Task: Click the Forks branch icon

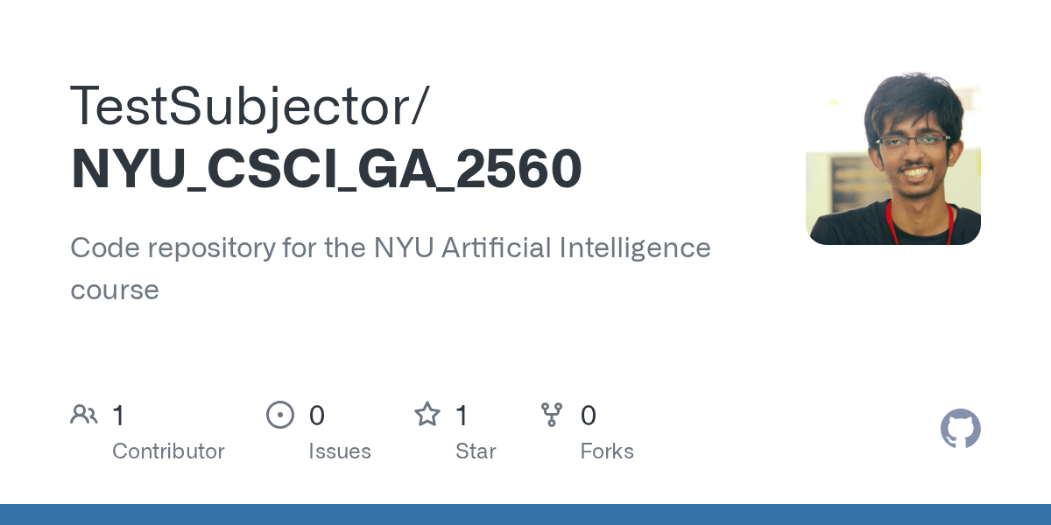Action: [x=552, y=415]
